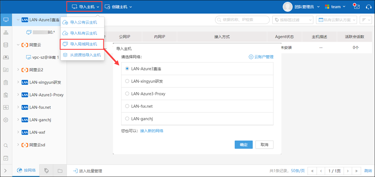Choose 导入公有云主机 from the menu
The width and height of the screenshot is (375, 177).
83,22
